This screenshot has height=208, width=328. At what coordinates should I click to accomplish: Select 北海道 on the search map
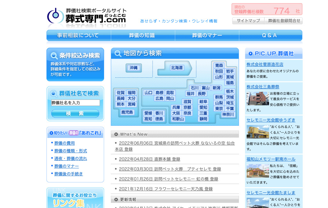pyautogui.click(x=176, y=68)
